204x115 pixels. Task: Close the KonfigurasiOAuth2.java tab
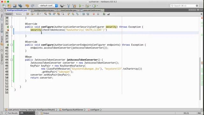(x=29, y=10)
